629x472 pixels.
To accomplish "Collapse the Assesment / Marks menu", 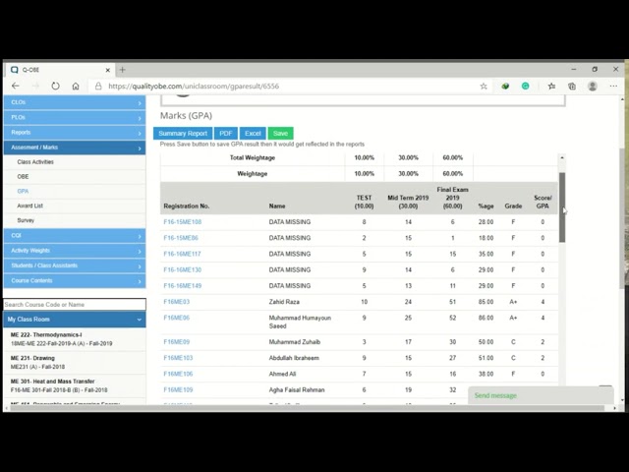I will [x=75, y=147].
